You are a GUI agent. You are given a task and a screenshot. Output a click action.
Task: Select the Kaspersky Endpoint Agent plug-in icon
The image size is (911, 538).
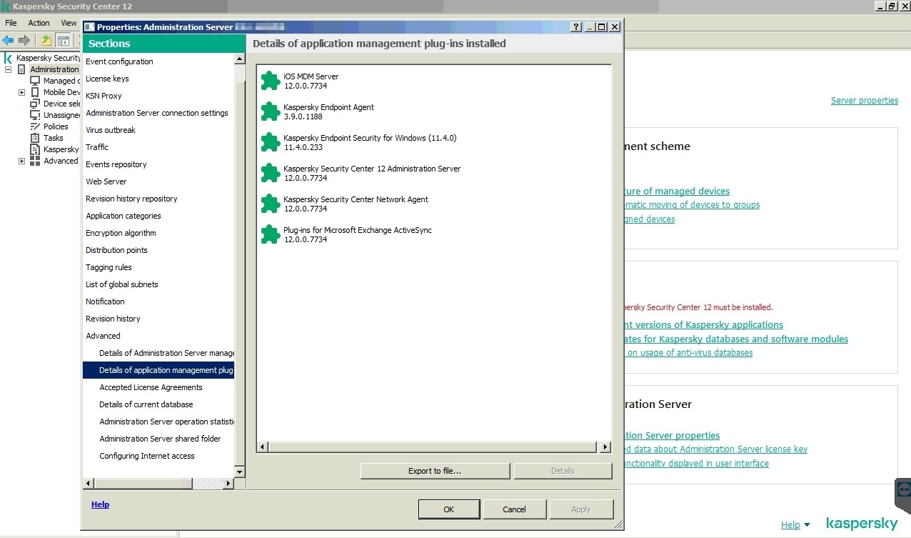[x=270, y=111]
